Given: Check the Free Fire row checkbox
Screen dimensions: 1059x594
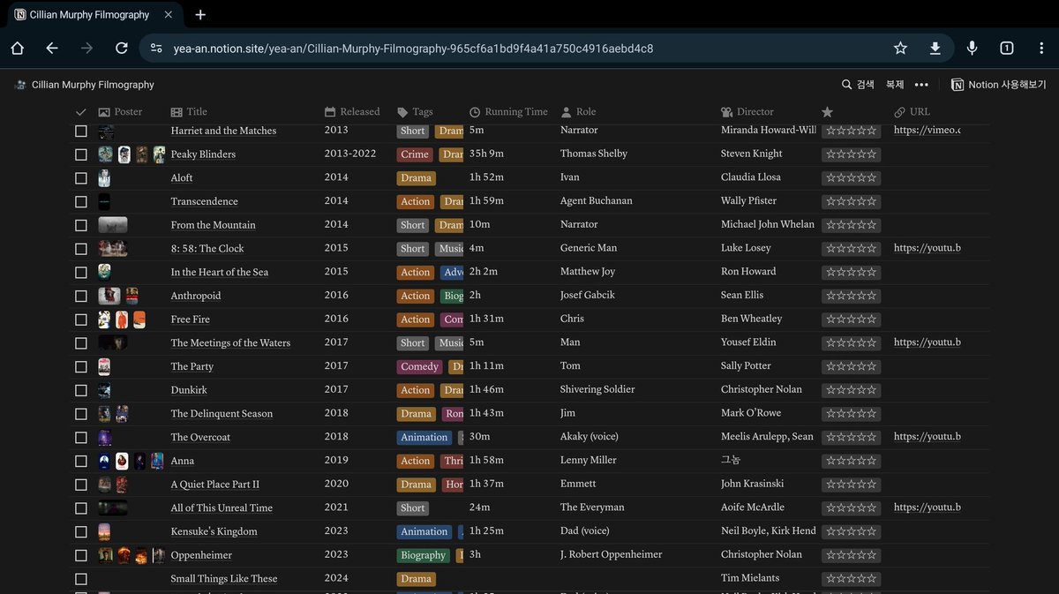Looking at the screenshot, I should click(x=81, y=320).
